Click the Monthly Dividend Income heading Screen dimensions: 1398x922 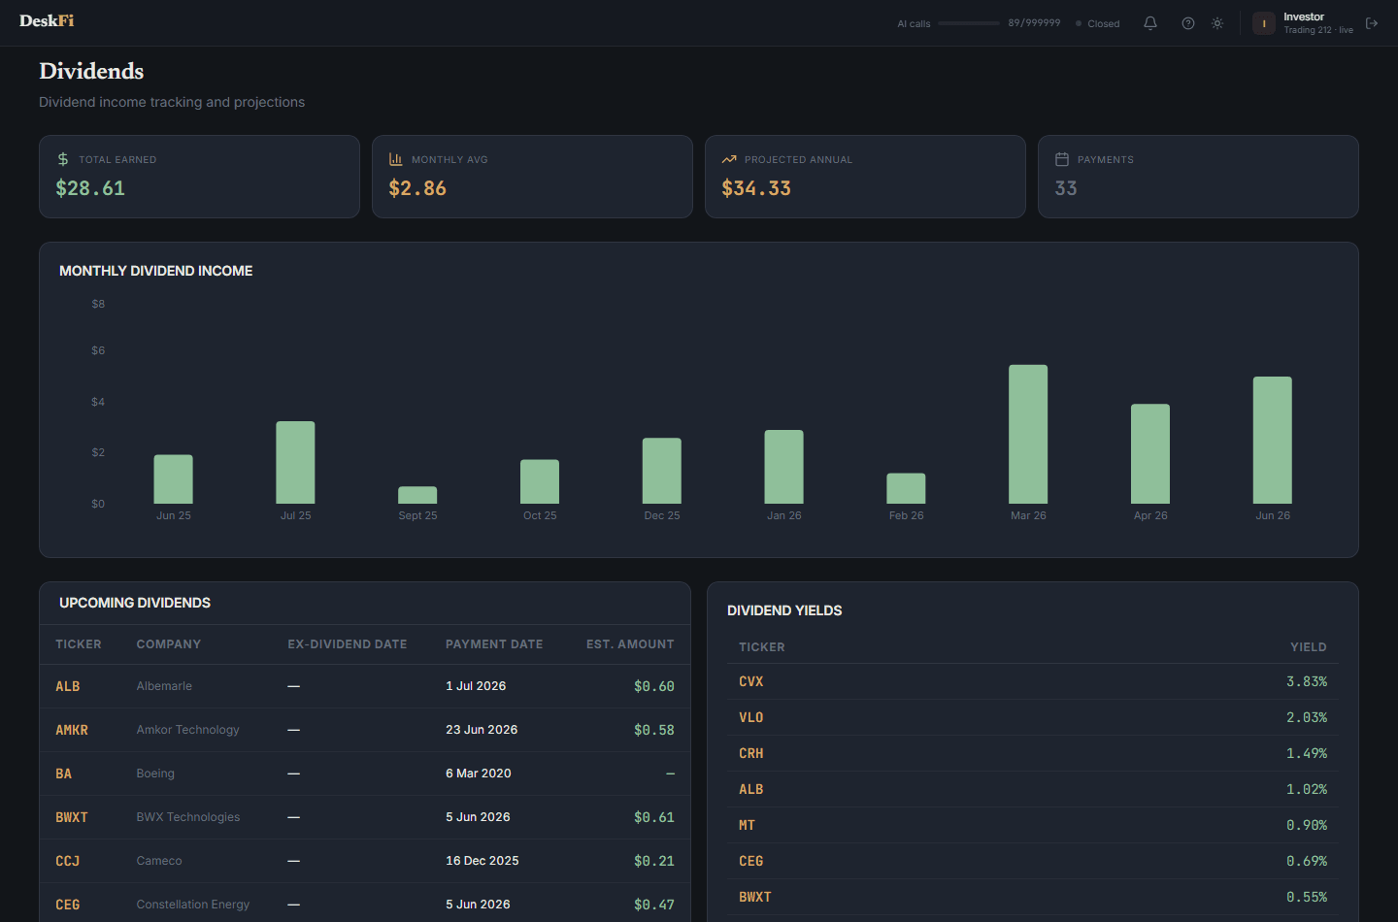tap(156, 271)
